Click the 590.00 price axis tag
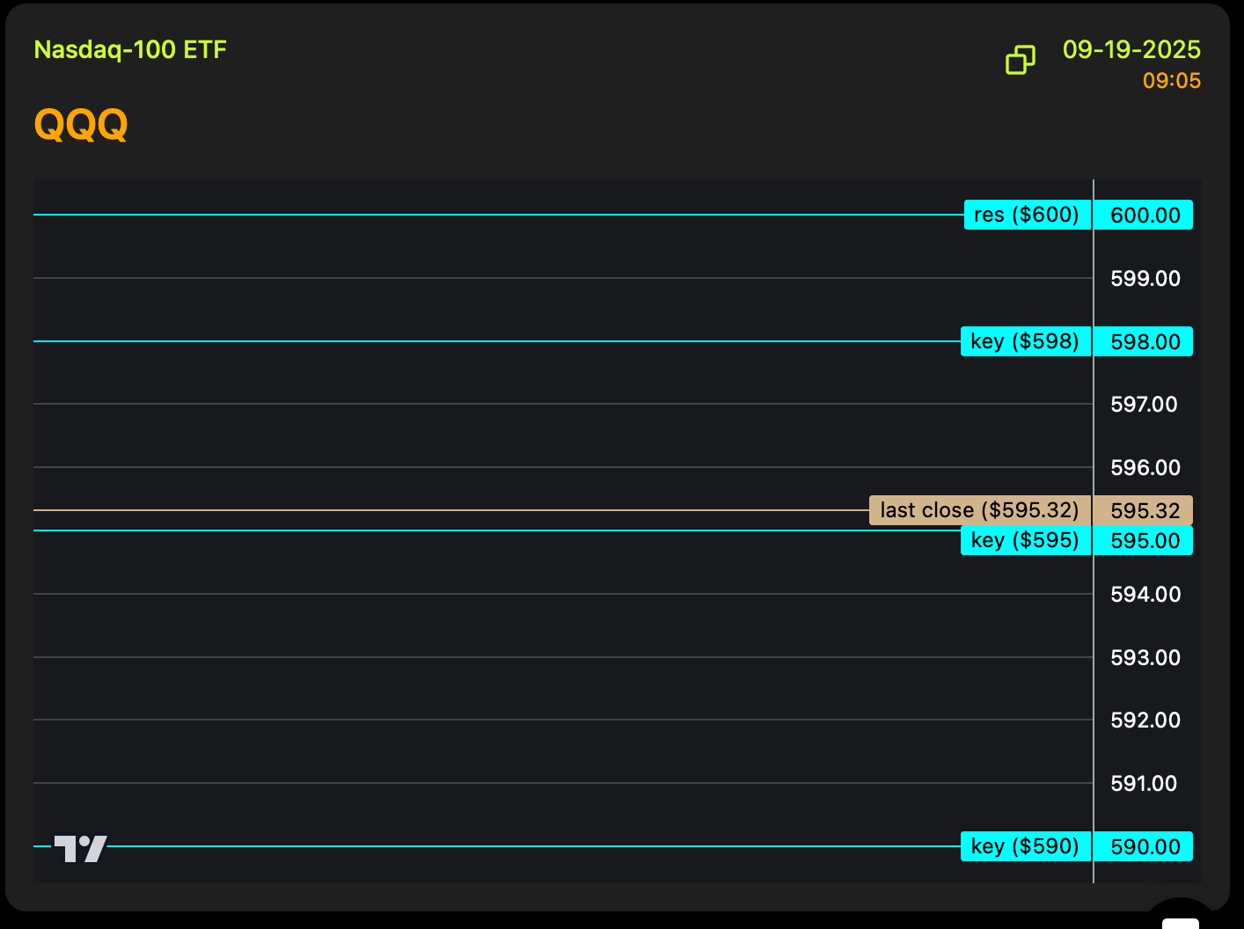Viewport: 1244px width, 929px height. click(x=1145, y=846)
